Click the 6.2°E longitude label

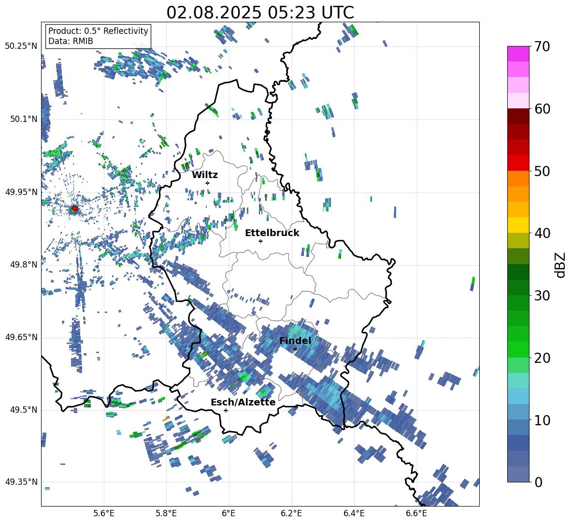pos(291,513)
